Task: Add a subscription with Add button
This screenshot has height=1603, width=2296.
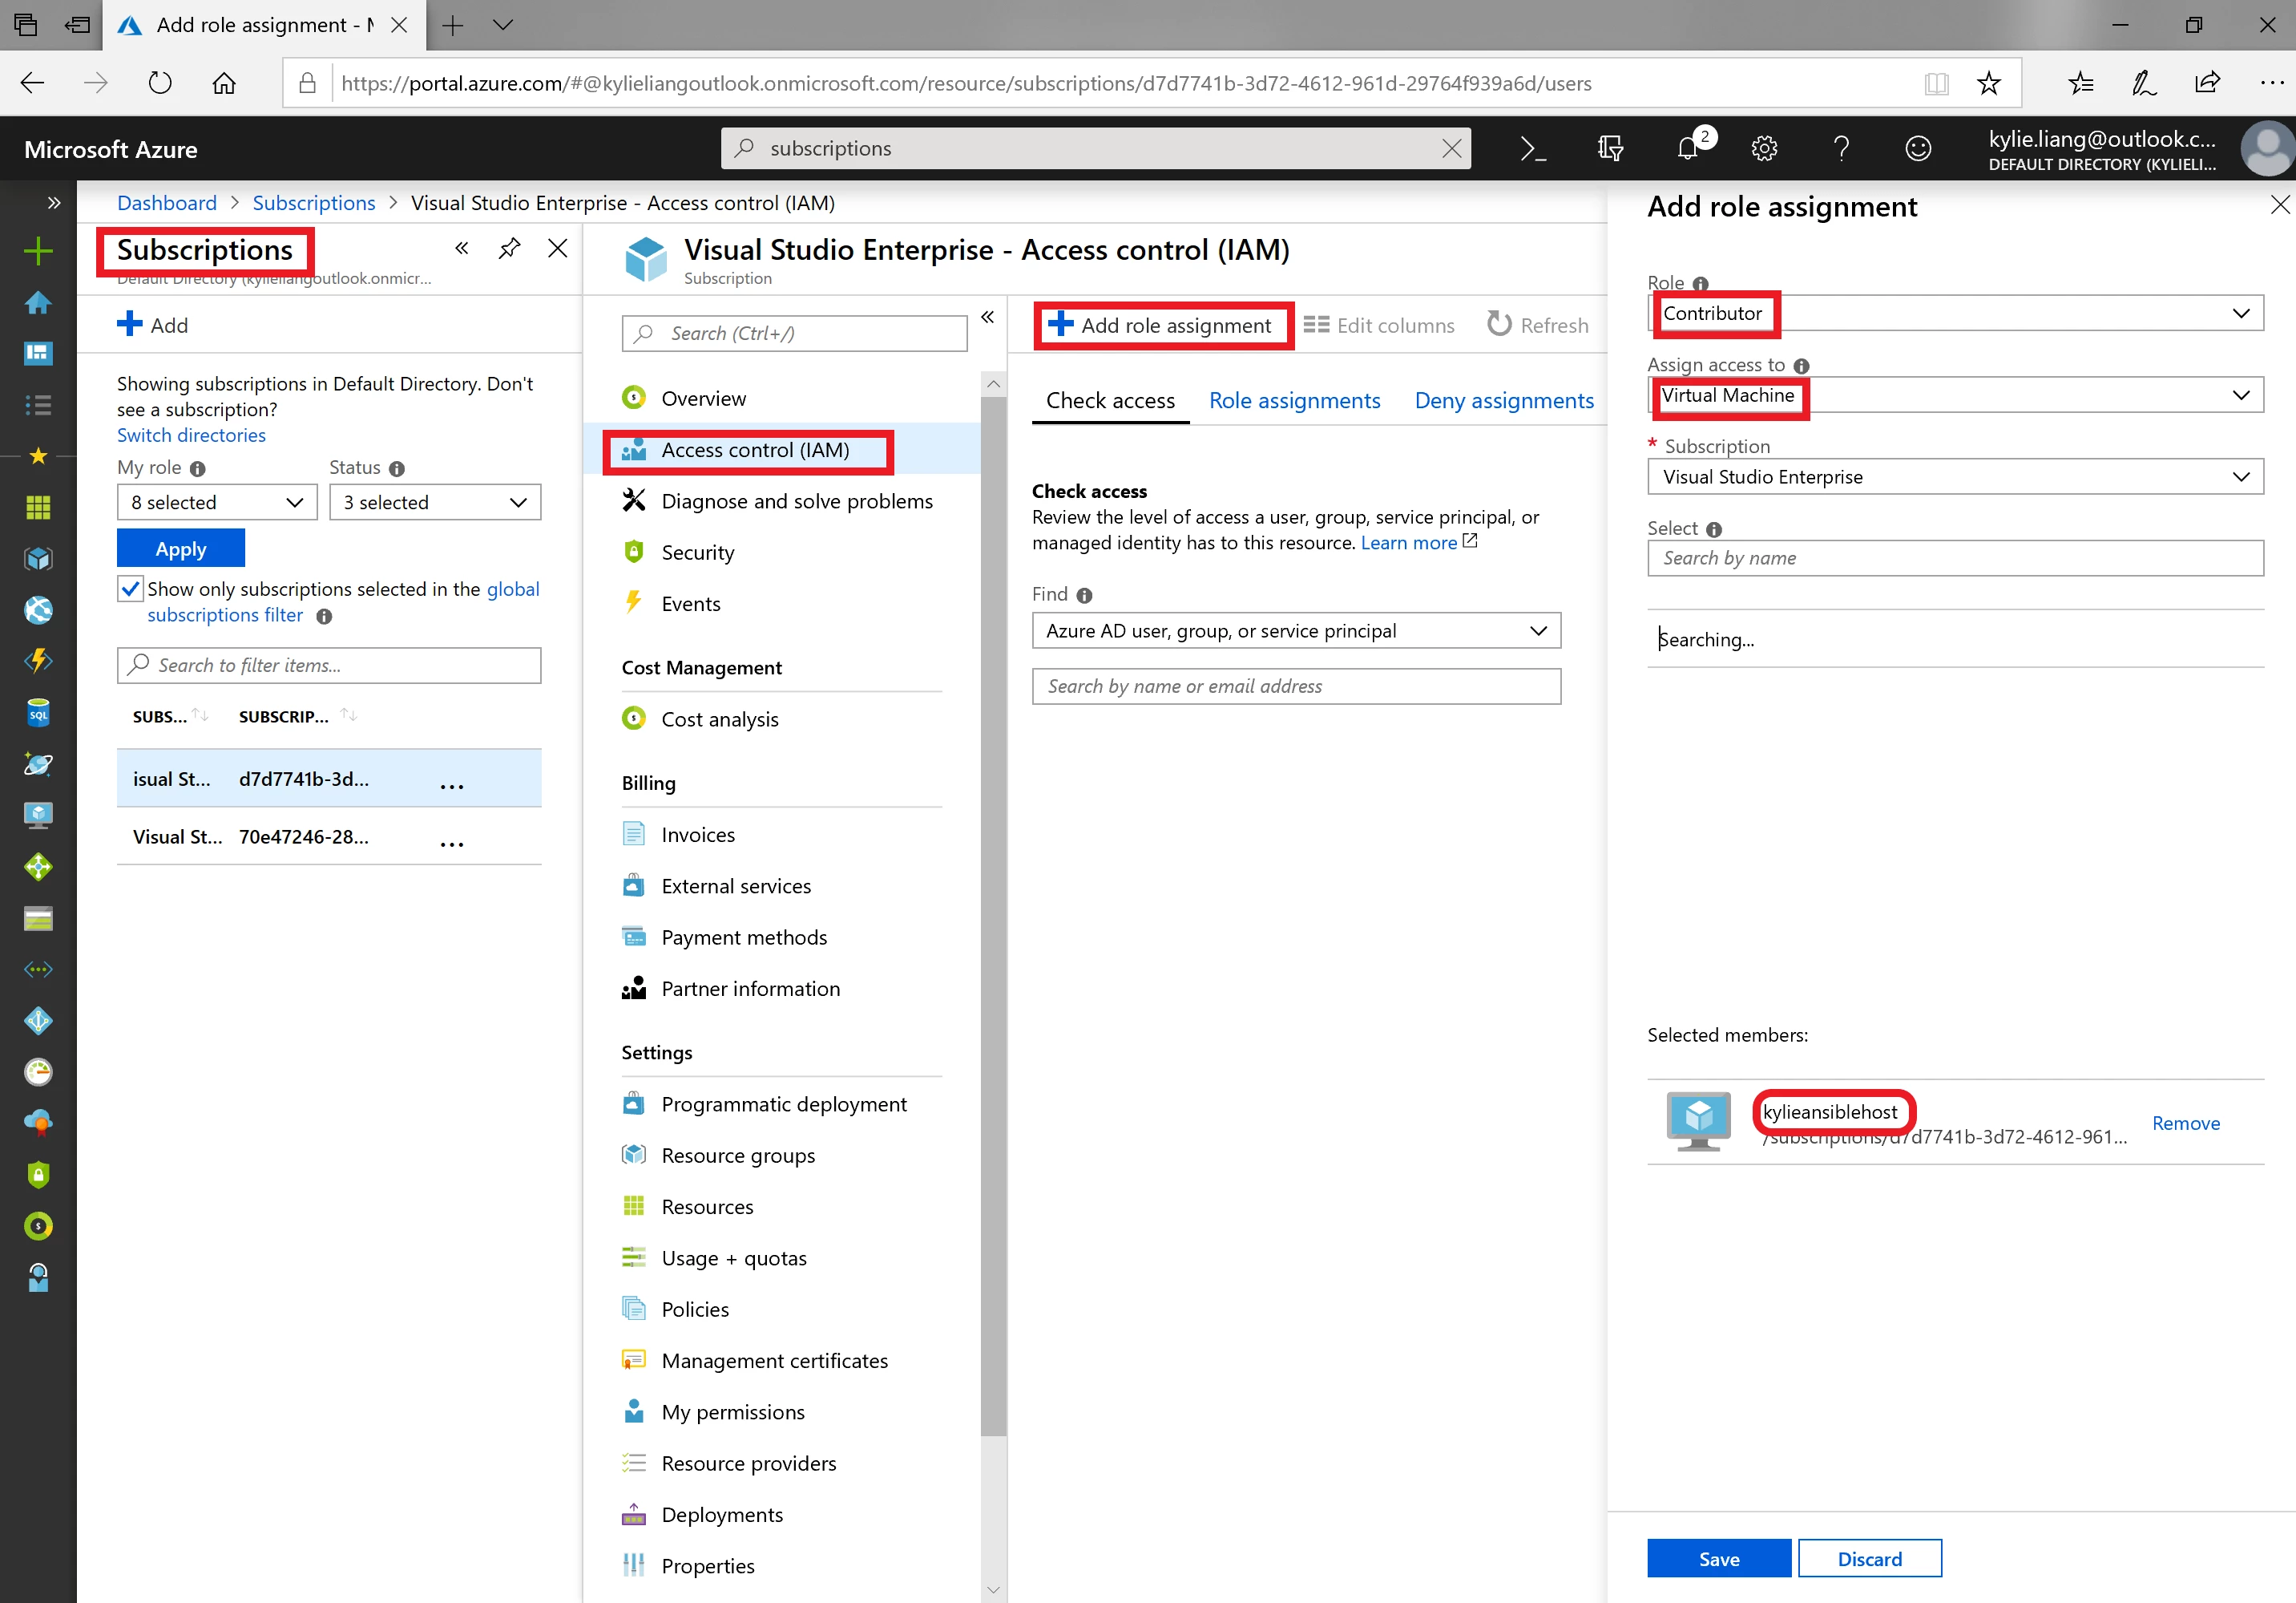Action: tap(153, 326)
